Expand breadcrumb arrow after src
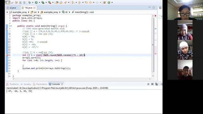This screenshot has height=114, width=203. pyautogui.click(x=38, y=12)
